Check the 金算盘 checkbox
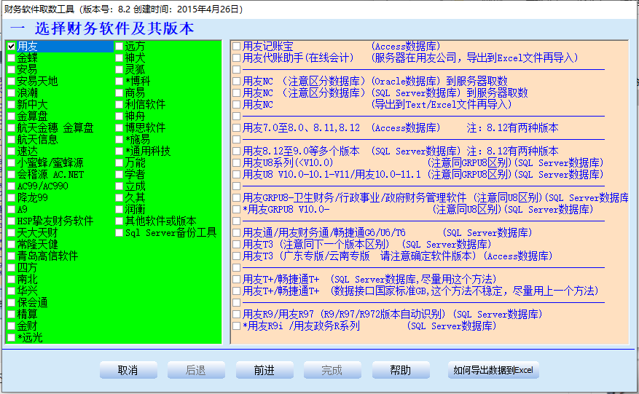Image resolution: width=639 pixels, height=394 pixels. coord(12,116)
